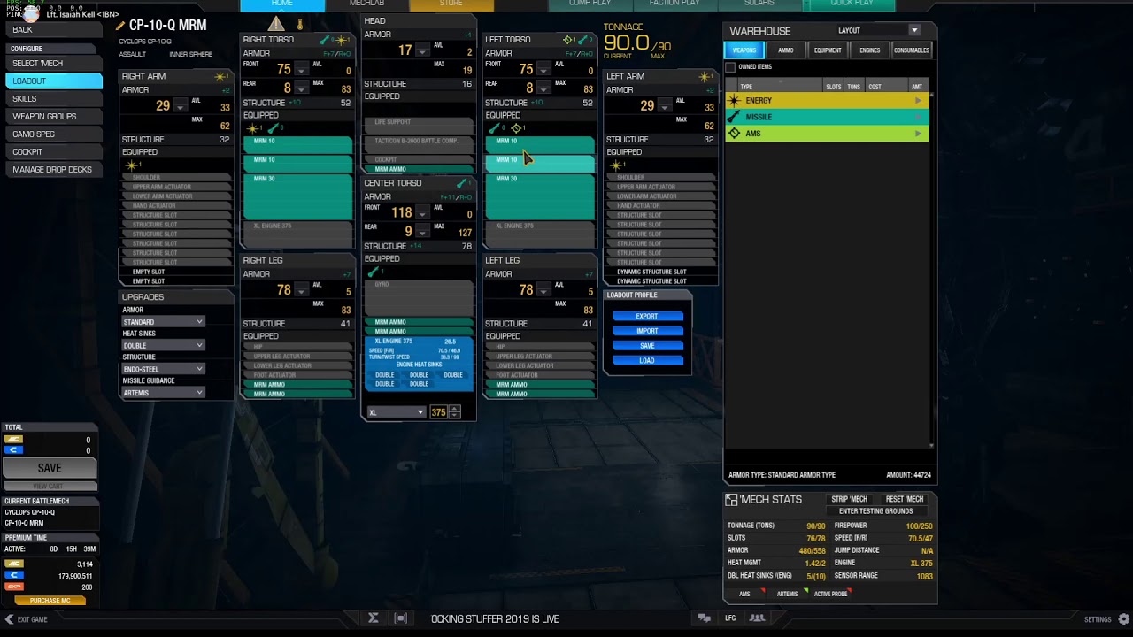Open the Quick Play tab
The image size is (1133, 637).
pos(852,4)
